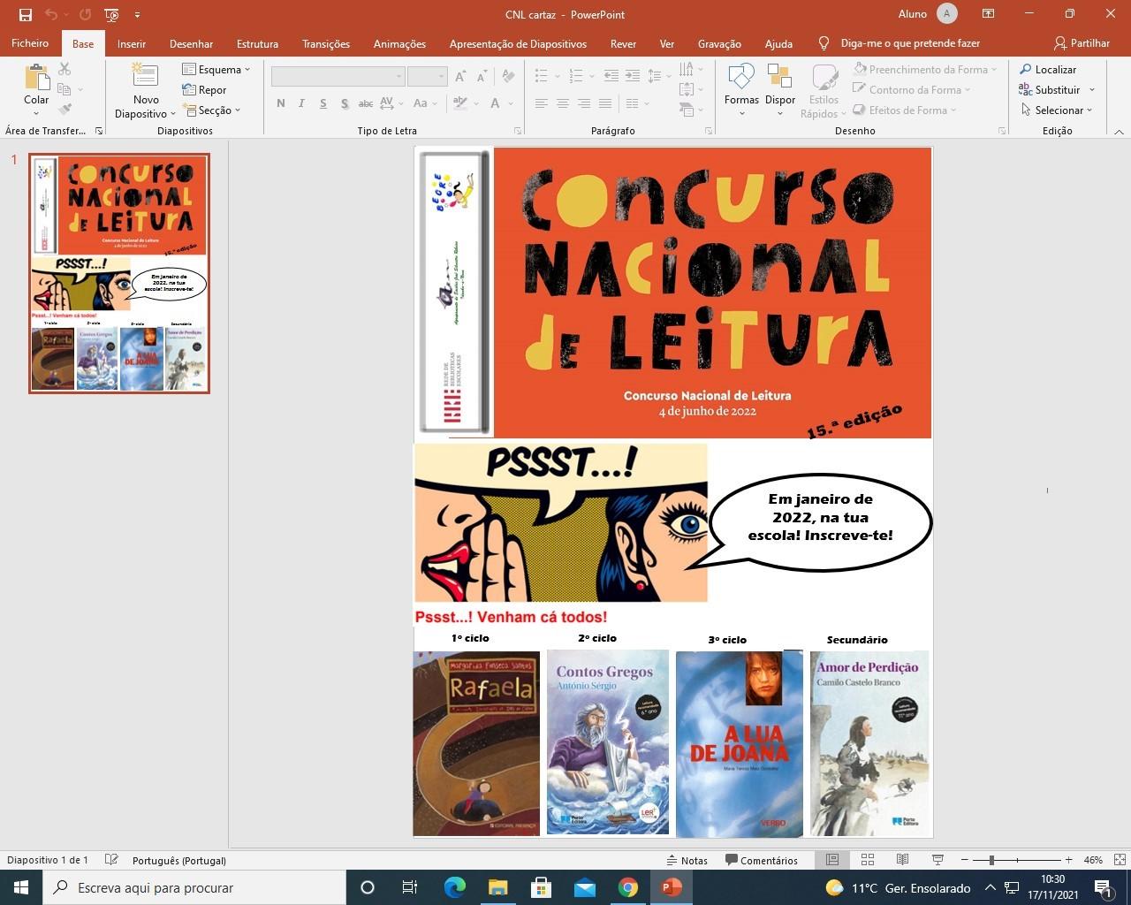The image size is (1131, 905).
Task: Open the Dispor arrange menu
Action: (779, 90)
